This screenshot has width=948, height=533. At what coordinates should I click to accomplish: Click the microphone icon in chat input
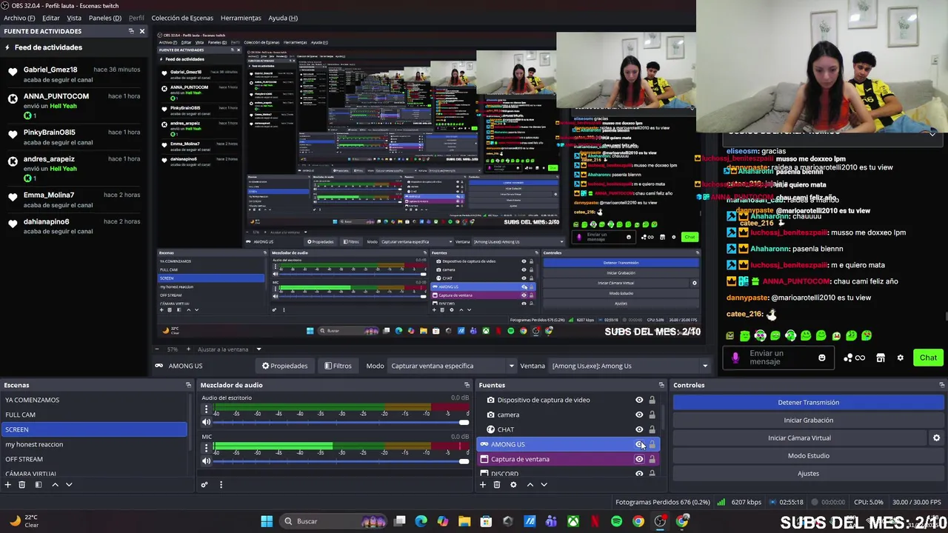[735, 358]
